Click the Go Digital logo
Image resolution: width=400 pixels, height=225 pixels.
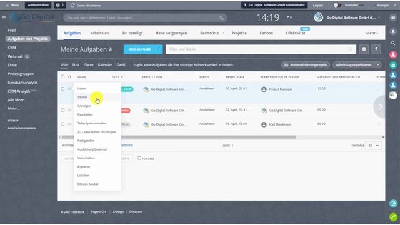coord(32,17)
